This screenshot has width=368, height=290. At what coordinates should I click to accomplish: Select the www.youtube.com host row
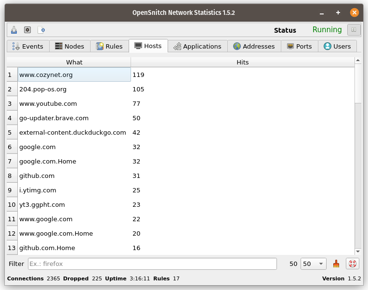click(x=48, y=103)
